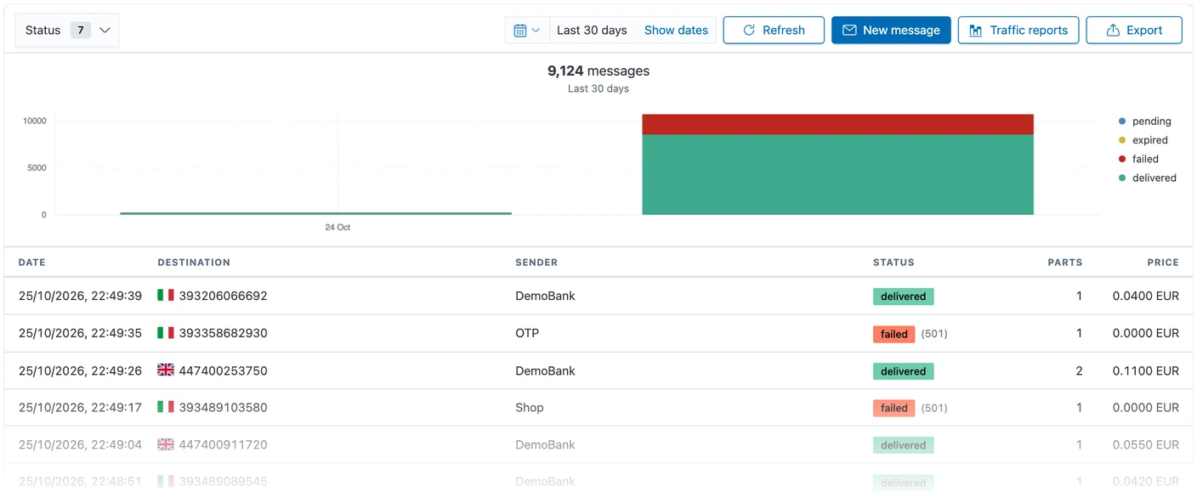
Task: Select the Last 30 days range
Action: tap(592, 30)
